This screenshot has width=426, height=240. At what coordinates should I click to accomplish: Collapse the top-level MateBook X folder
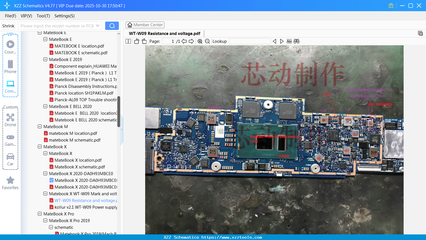coord(40,147)
